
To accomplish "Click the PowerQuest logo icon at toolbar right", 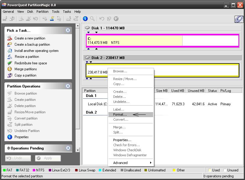I will point(239,19).
